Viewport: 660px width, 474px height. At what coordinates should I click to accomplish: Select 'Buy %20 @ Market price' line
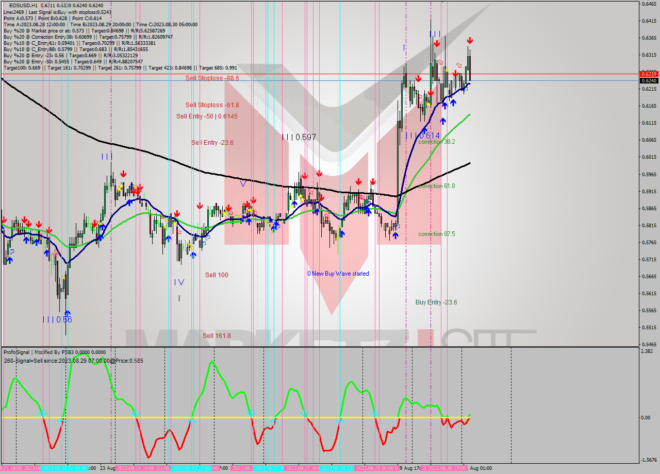pos(84,30)
